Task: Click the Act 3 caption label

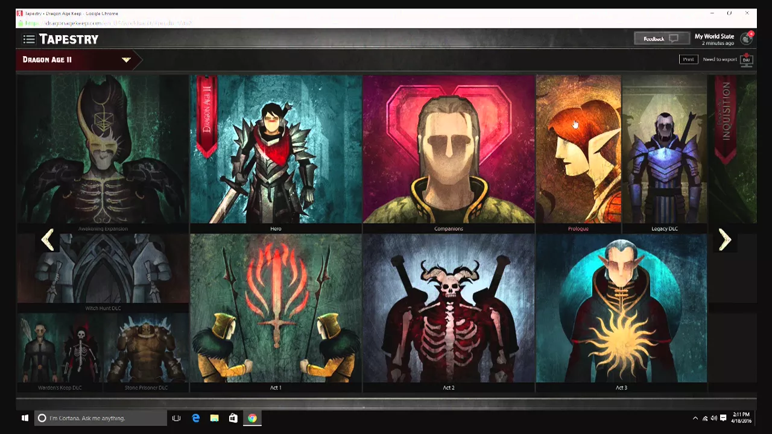Action: pos(621,388)
